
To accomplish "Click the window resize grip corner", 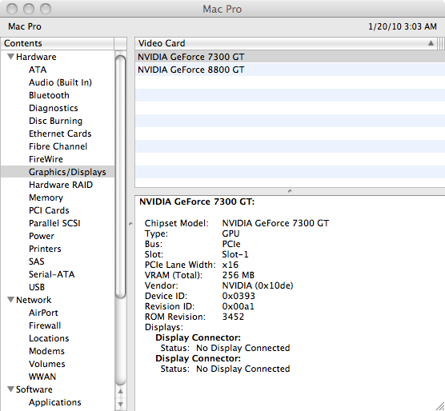I will click(x=440, y=406).
